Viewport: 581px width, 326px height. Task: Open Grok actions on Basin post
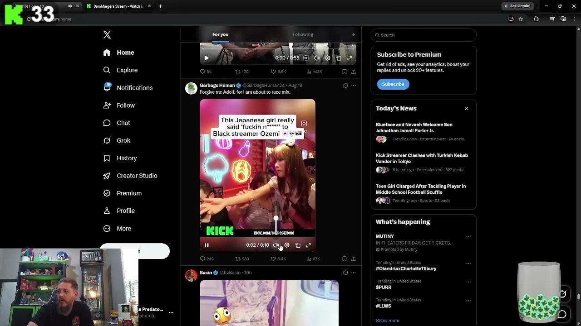(345, 273)
